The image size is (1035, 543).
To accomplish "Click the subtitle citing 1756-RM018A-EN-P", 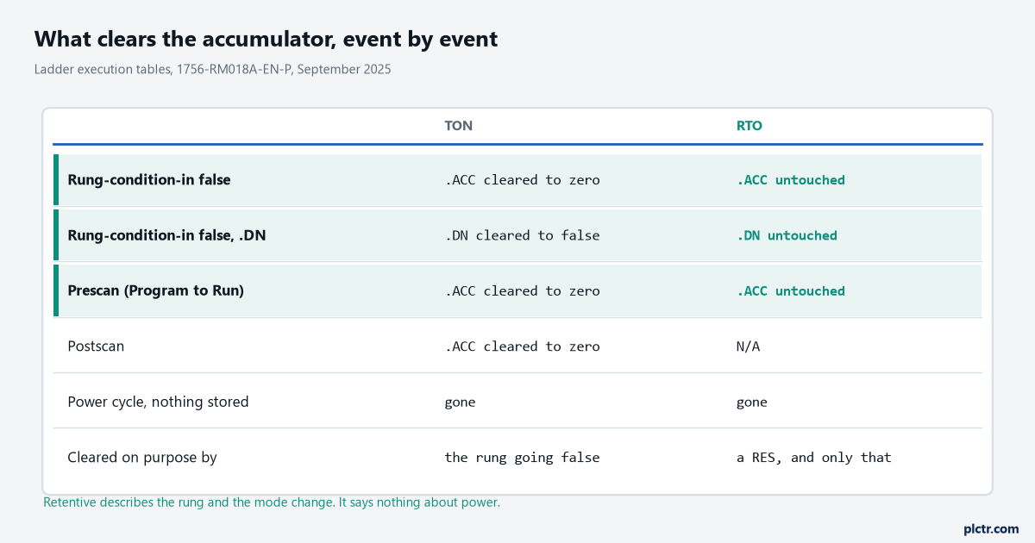I will (212, 70).
